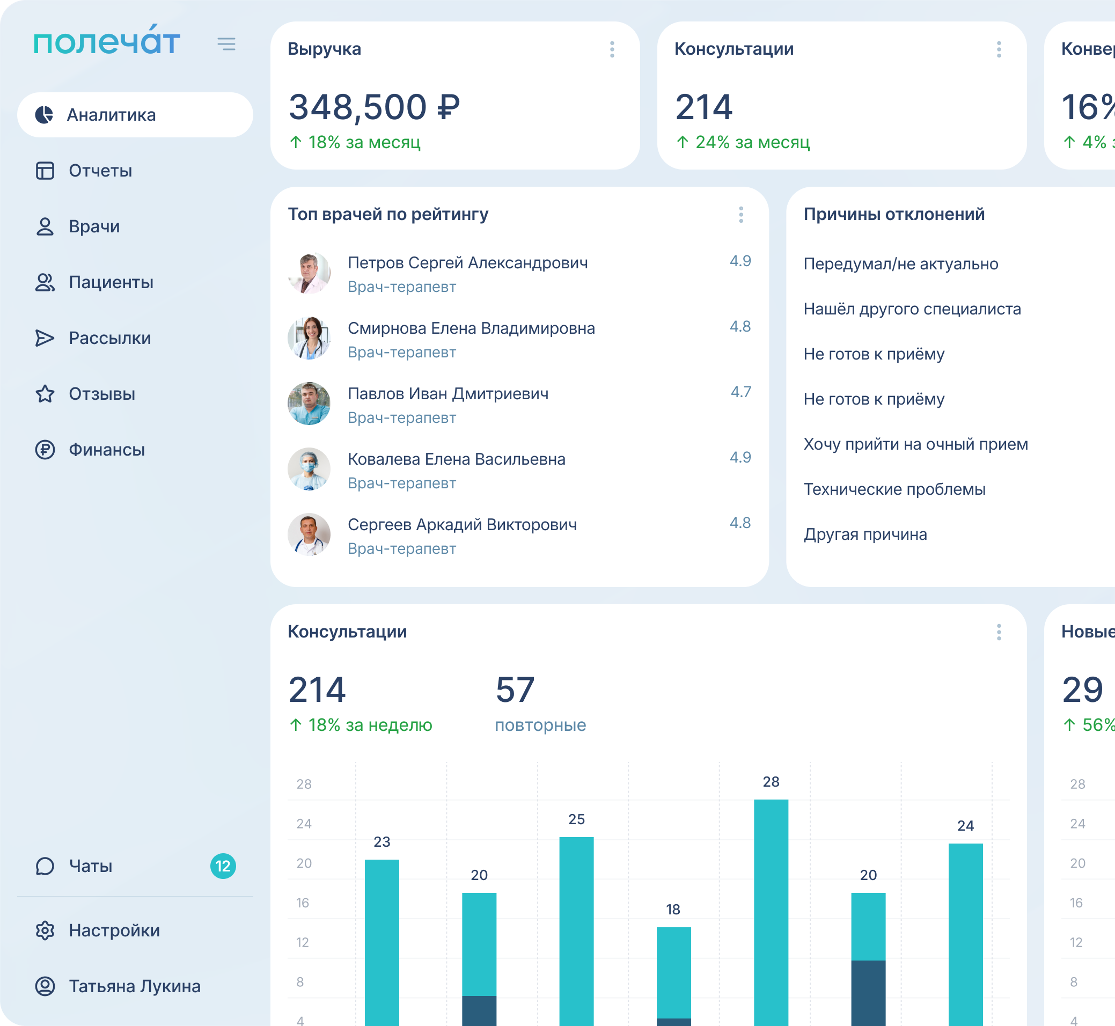The height and width of the screenshot is (1026, 1115).
Task: Open Отзывы section
Action: coord(135,394)
